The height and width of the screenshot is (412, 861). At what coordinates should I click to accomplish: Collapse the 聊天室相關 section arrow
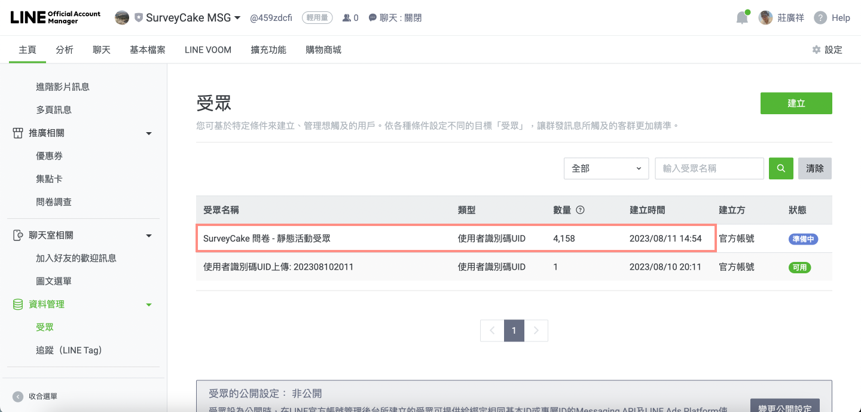[x=149, y=236]
